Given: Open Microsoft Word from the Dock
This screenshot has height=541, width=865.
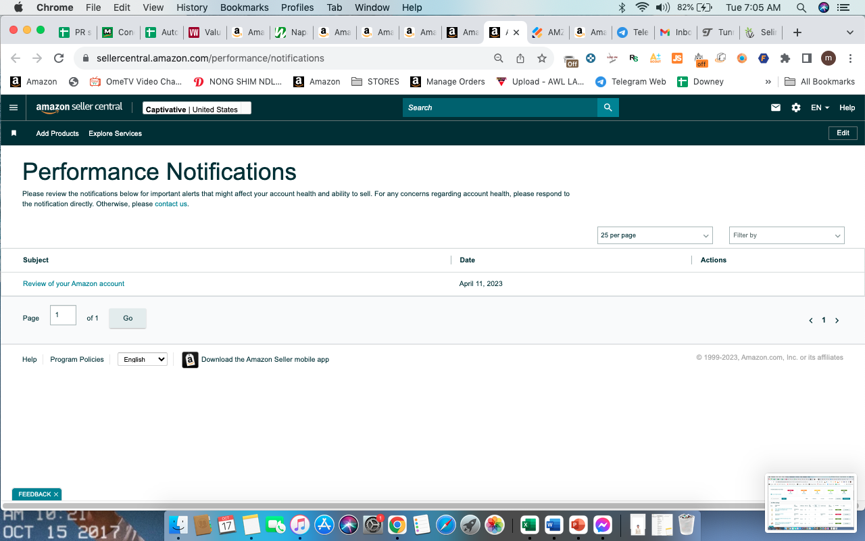Looking at the screenshot, I should [553, 525].
